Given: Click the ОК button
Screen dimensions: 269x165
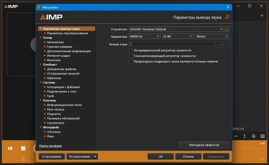Looking at the screenshot, I should click(161, 157).
